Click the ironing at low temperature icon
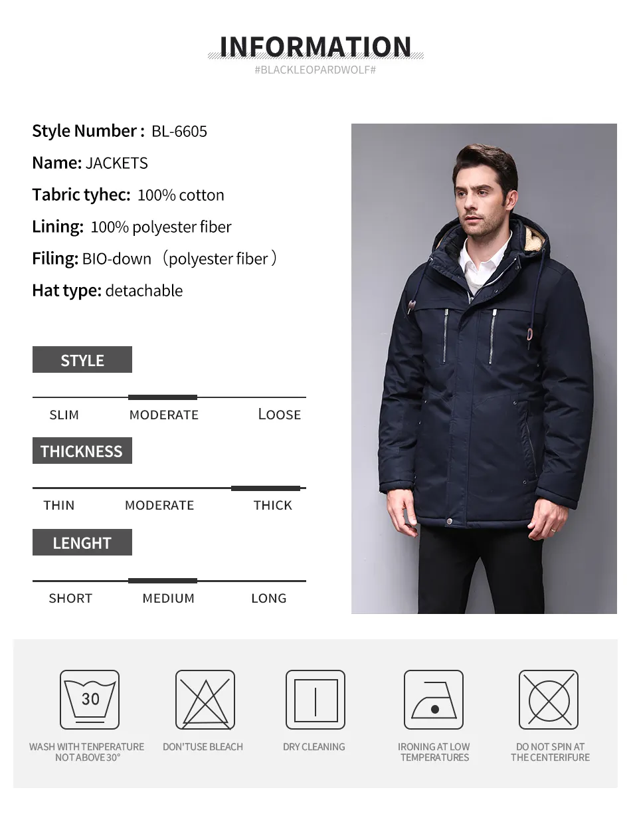Screen dimensions: 631x814 click(434, 700)
